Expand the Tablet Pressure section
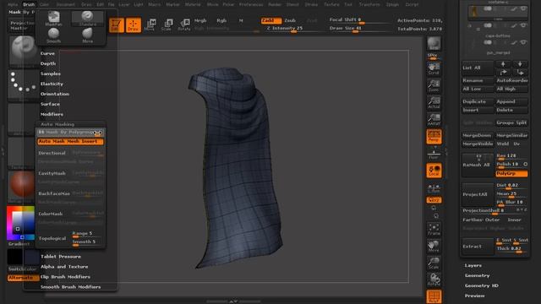The image size is (541, 304). tap(61, 257)
